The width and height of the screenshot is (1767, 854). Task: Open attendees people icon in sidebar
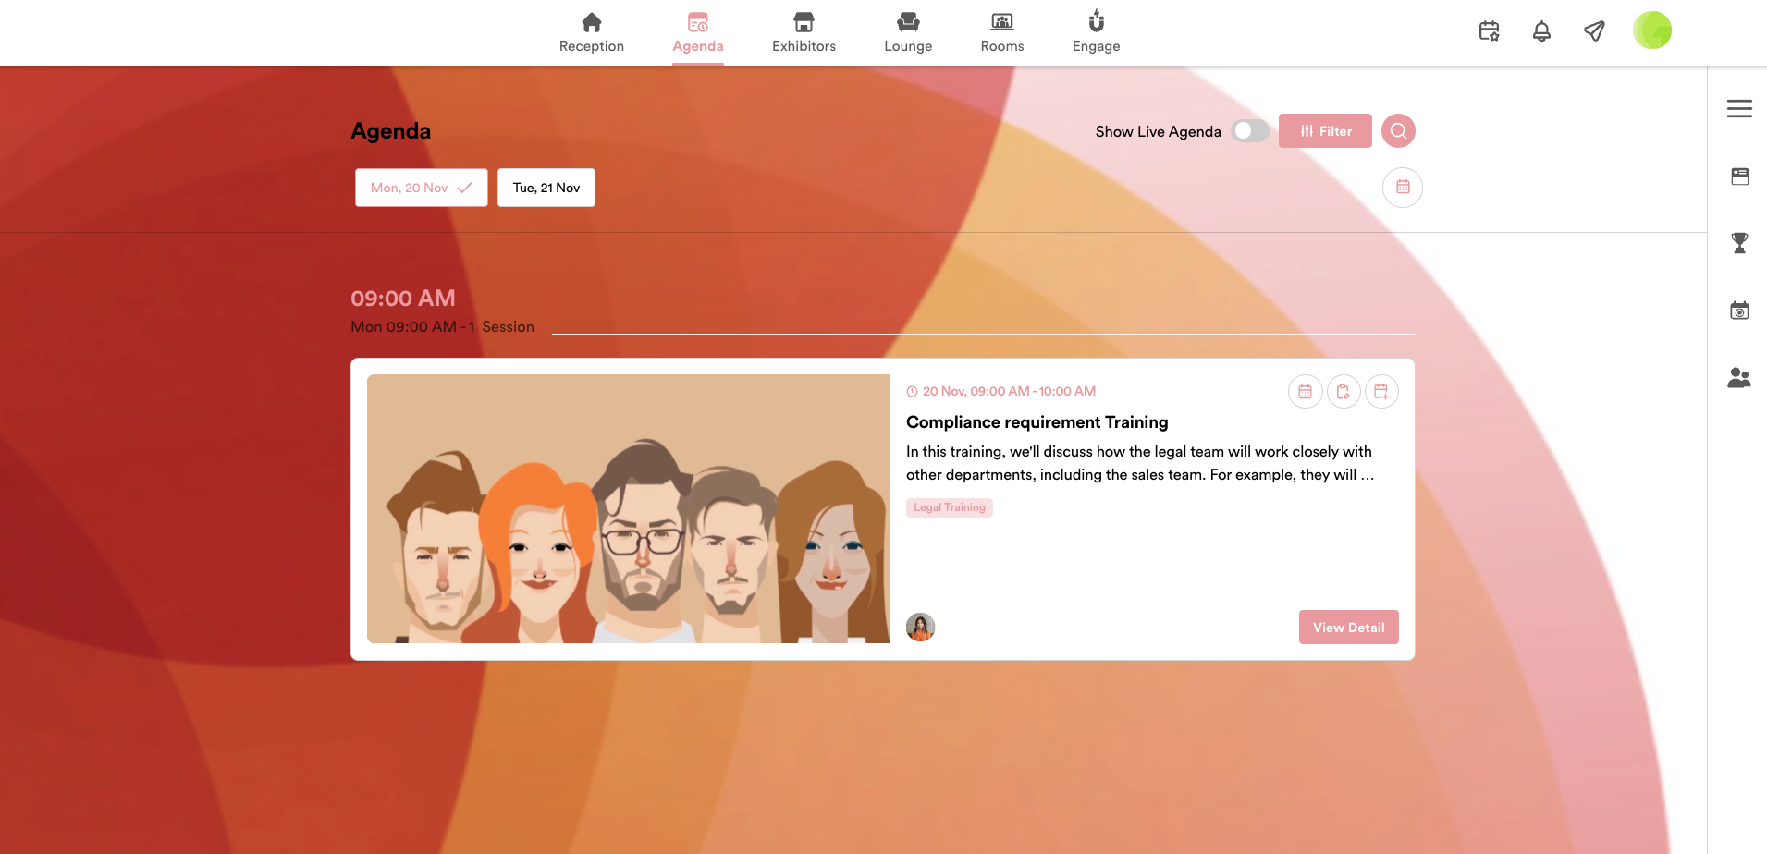click(x=1739, y=377)
